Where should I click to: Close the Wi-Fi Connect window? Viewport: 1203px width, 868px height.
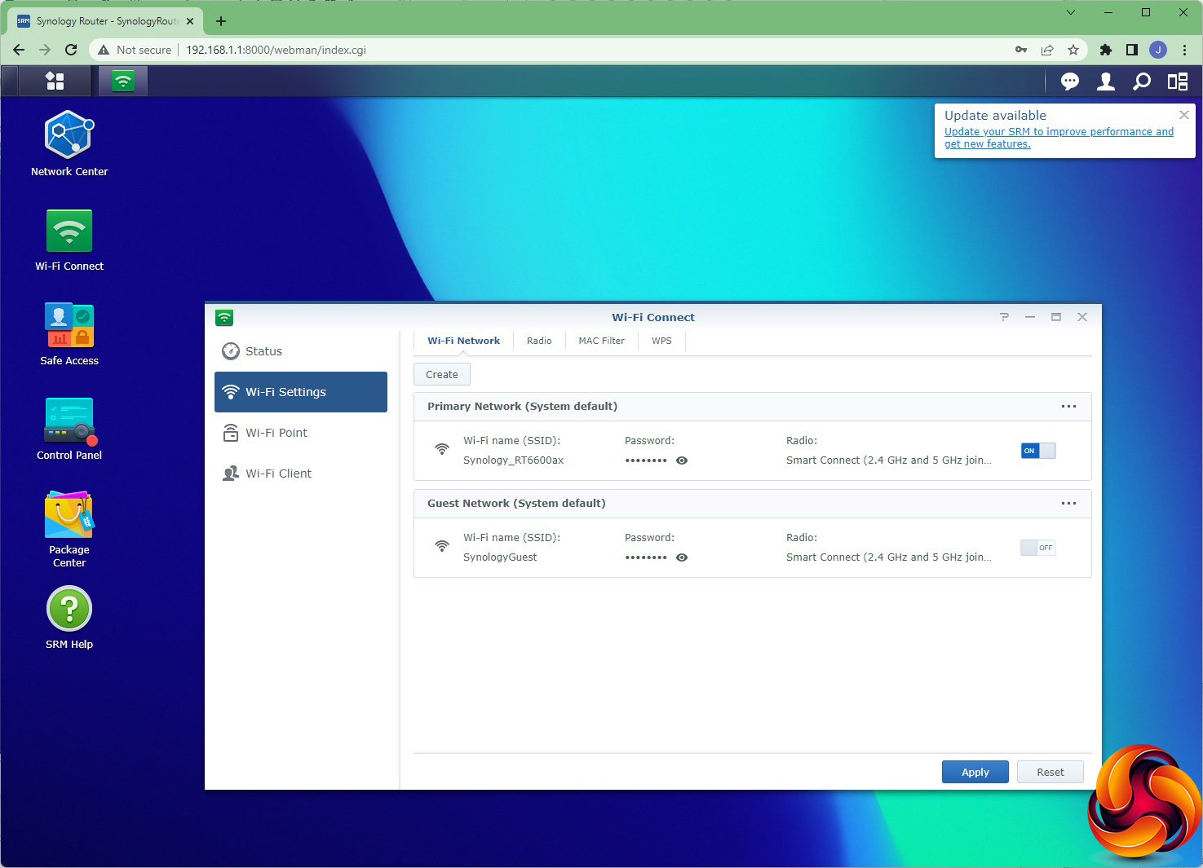tap(1082, 317)
